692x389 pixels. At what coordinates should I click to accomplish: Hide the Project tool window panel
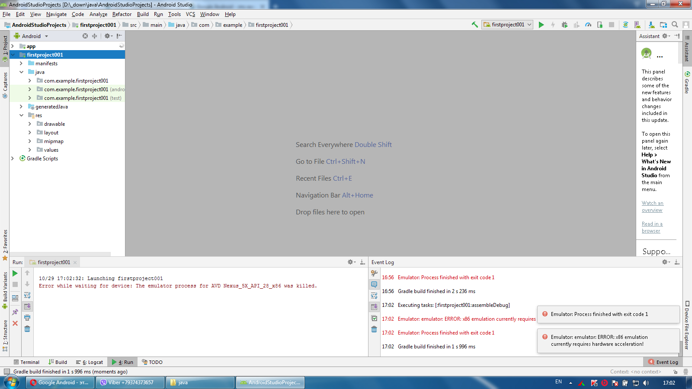click(x=119, y=36)
